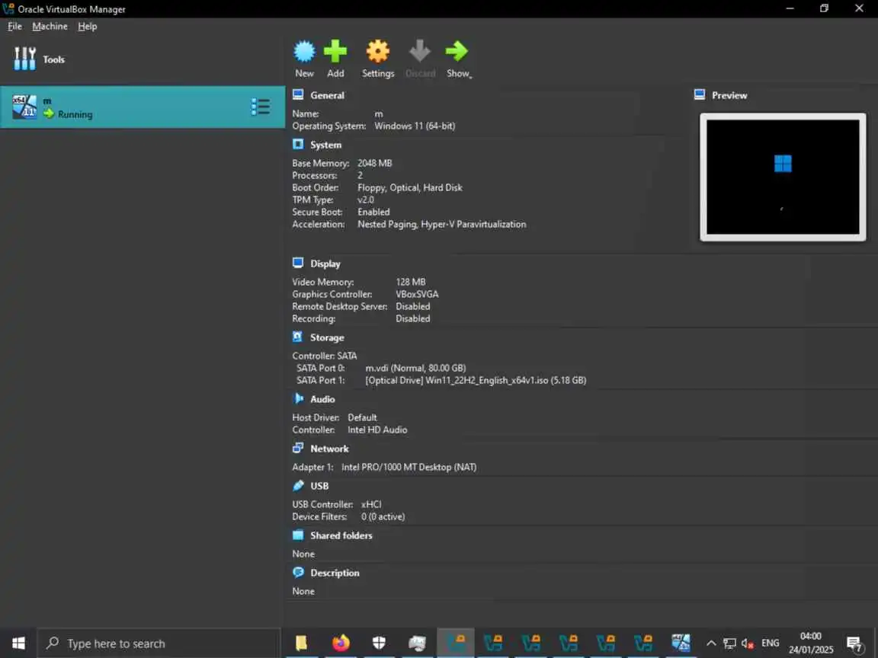Click the USB section plug icon
This screenshot has width=878, height=658.
point(298,485)
